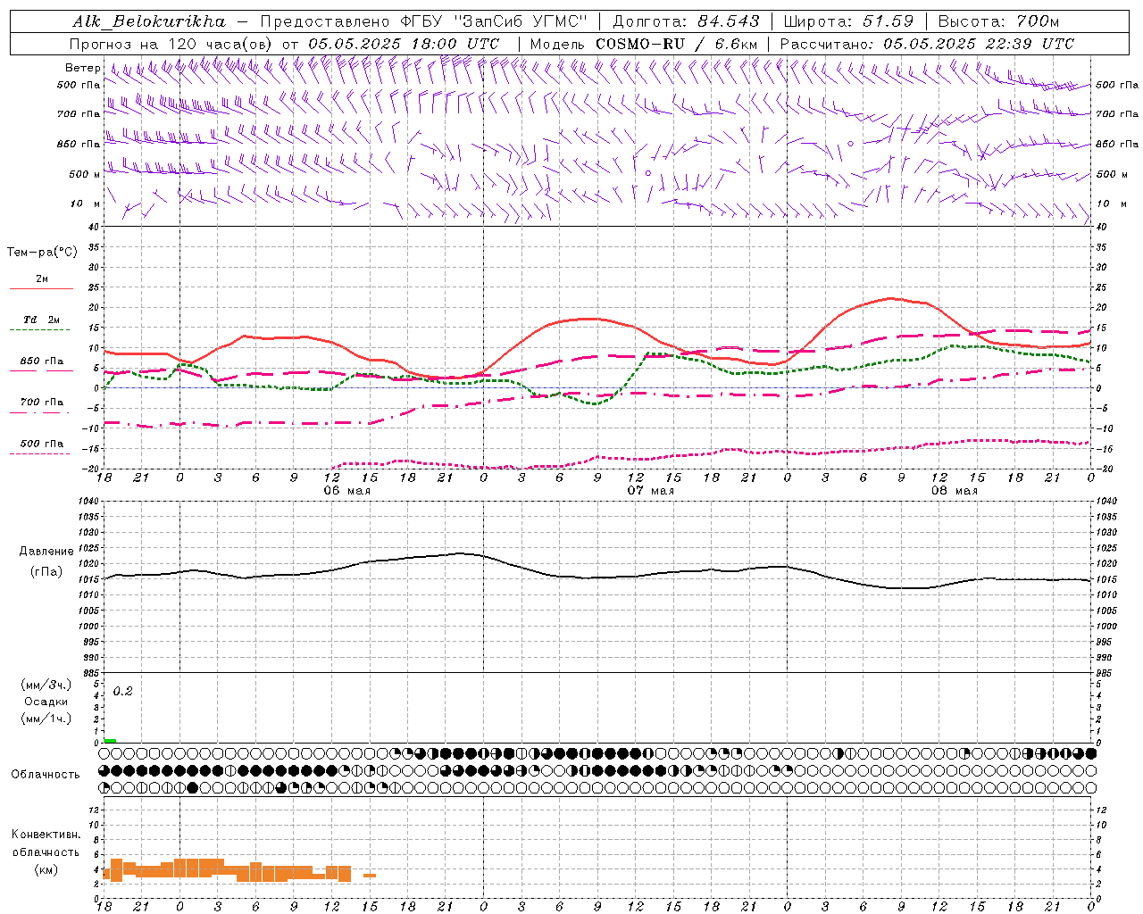Click the forecast start time 05.05.2025 18:00 UTC
This screenshot has height=914, width=1143.
(404, 44)
